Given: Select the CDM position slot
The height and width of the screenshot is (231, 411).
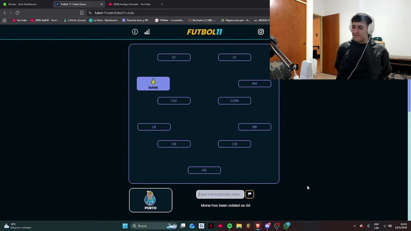Looking at the screenshot, I should coord(234,101).
